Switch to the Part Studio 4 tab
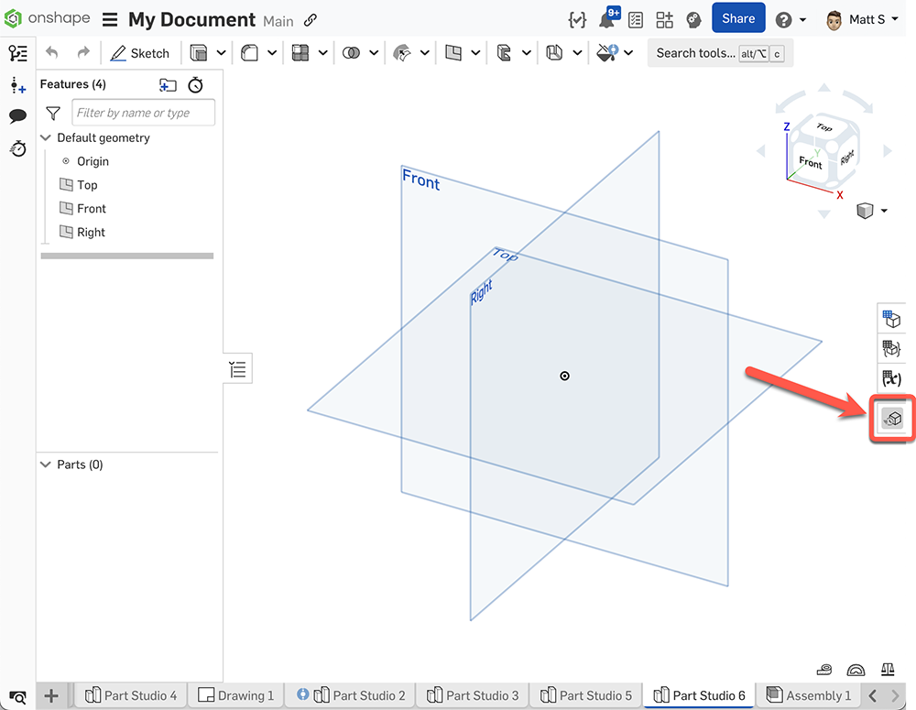The image size is (916, 710). coord(130,695)
